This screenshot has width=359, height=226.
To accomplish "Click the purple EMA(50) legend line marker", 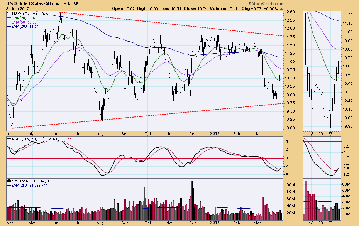I will coord(9,22).
